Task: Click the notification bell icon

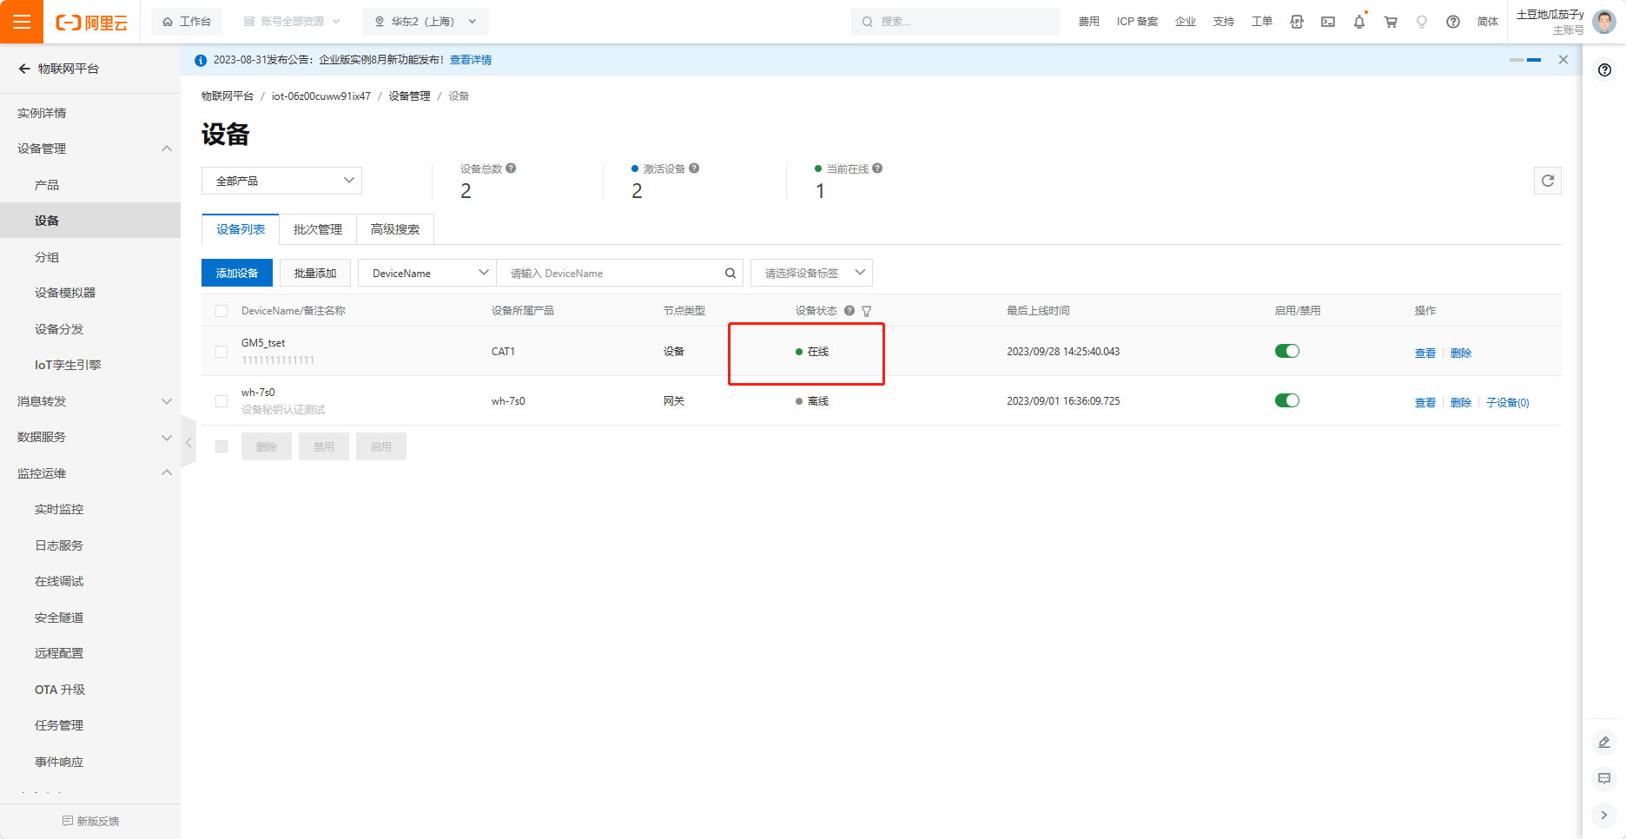Action: coord(1358,22)
